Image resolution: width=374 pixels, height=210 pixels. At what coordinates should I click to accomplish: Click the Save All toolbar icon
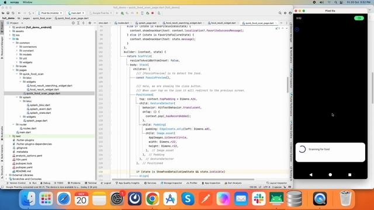[8, 13]
